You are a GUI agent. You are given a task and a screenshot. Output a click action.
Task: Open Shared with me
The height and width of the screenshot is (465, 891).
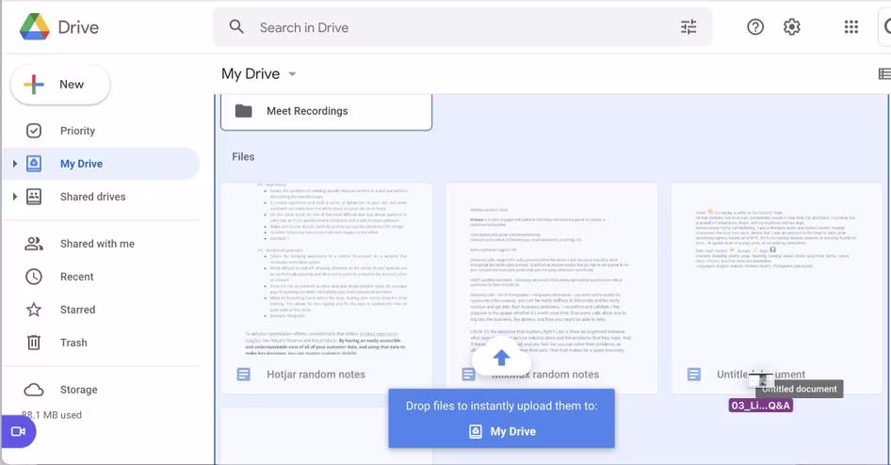pyautogui.click(x=101, y=244)
